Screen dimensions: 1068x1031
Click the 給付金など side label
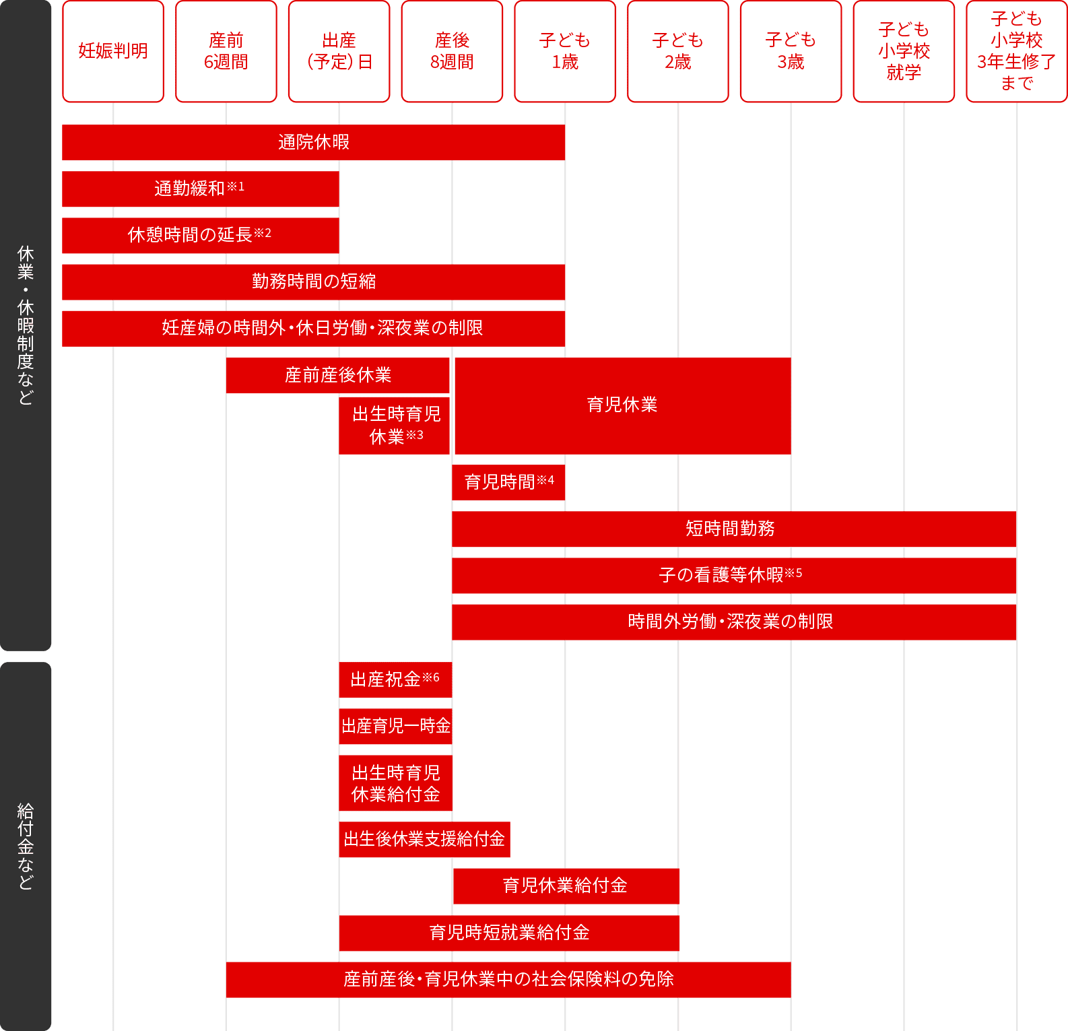click(26, 846)
